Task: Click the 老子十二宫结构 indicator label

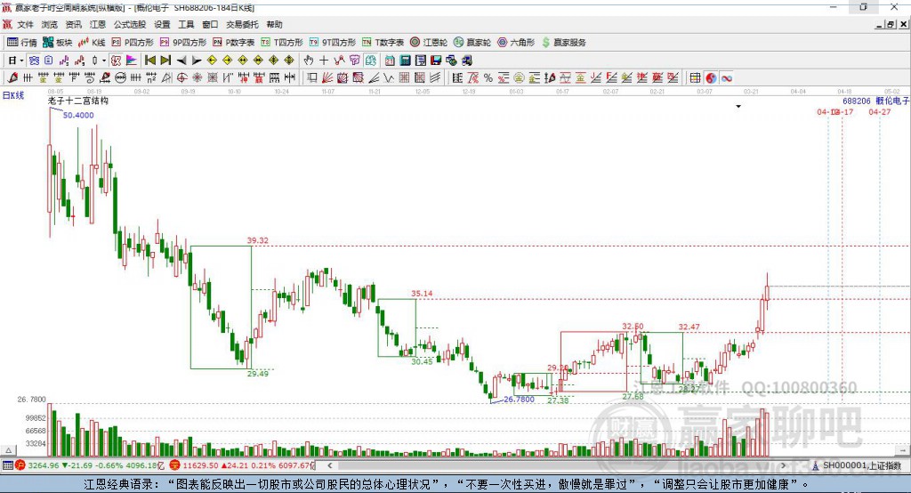Action: (78, 101)
